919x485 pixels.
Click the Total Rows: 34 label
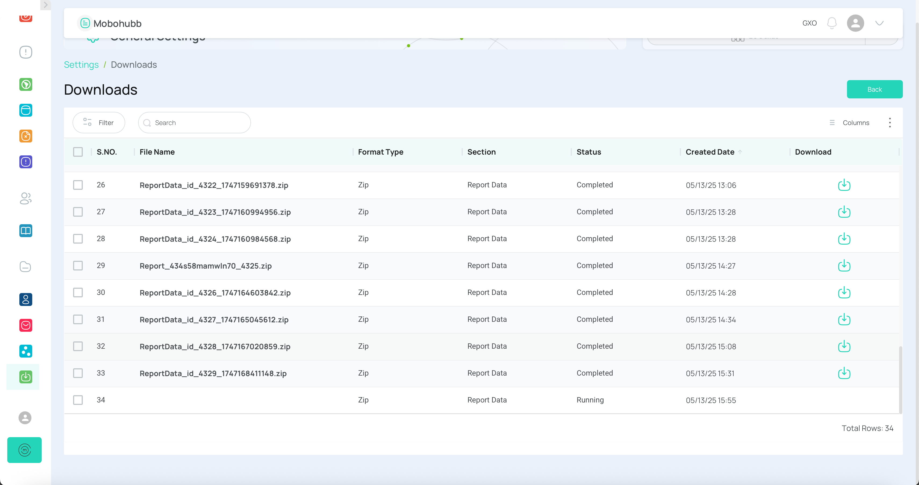coord(867,428)
